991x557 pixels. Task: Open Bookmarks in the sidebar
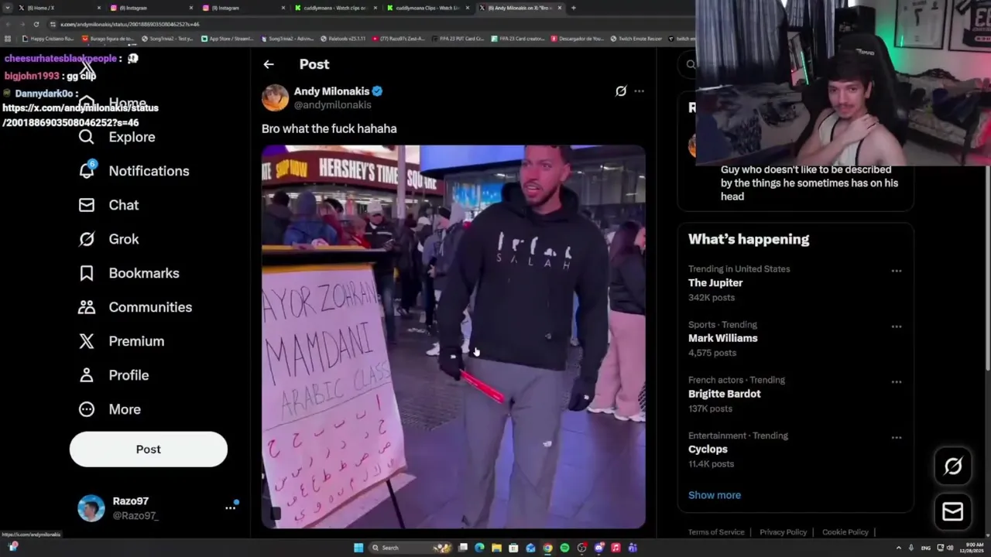click(x=129, y=273)
